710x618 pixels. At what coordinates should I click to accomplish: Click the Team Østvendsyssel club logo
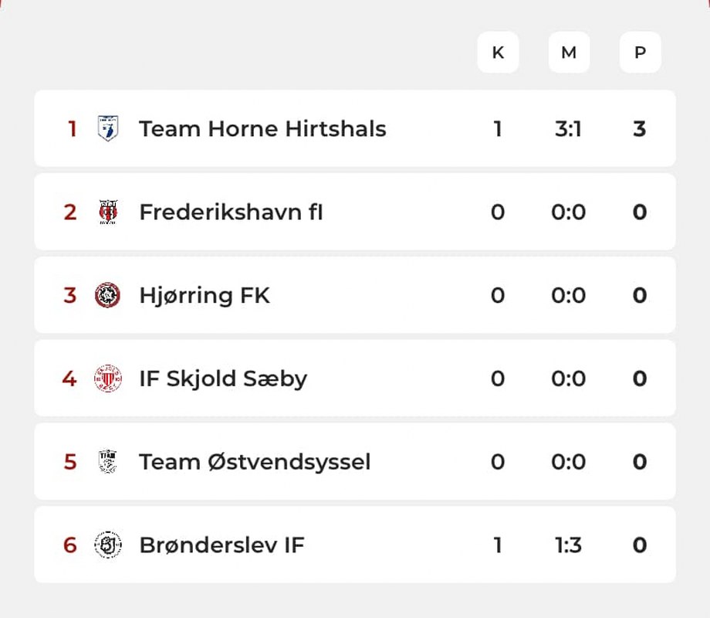(x=108, y=462)
